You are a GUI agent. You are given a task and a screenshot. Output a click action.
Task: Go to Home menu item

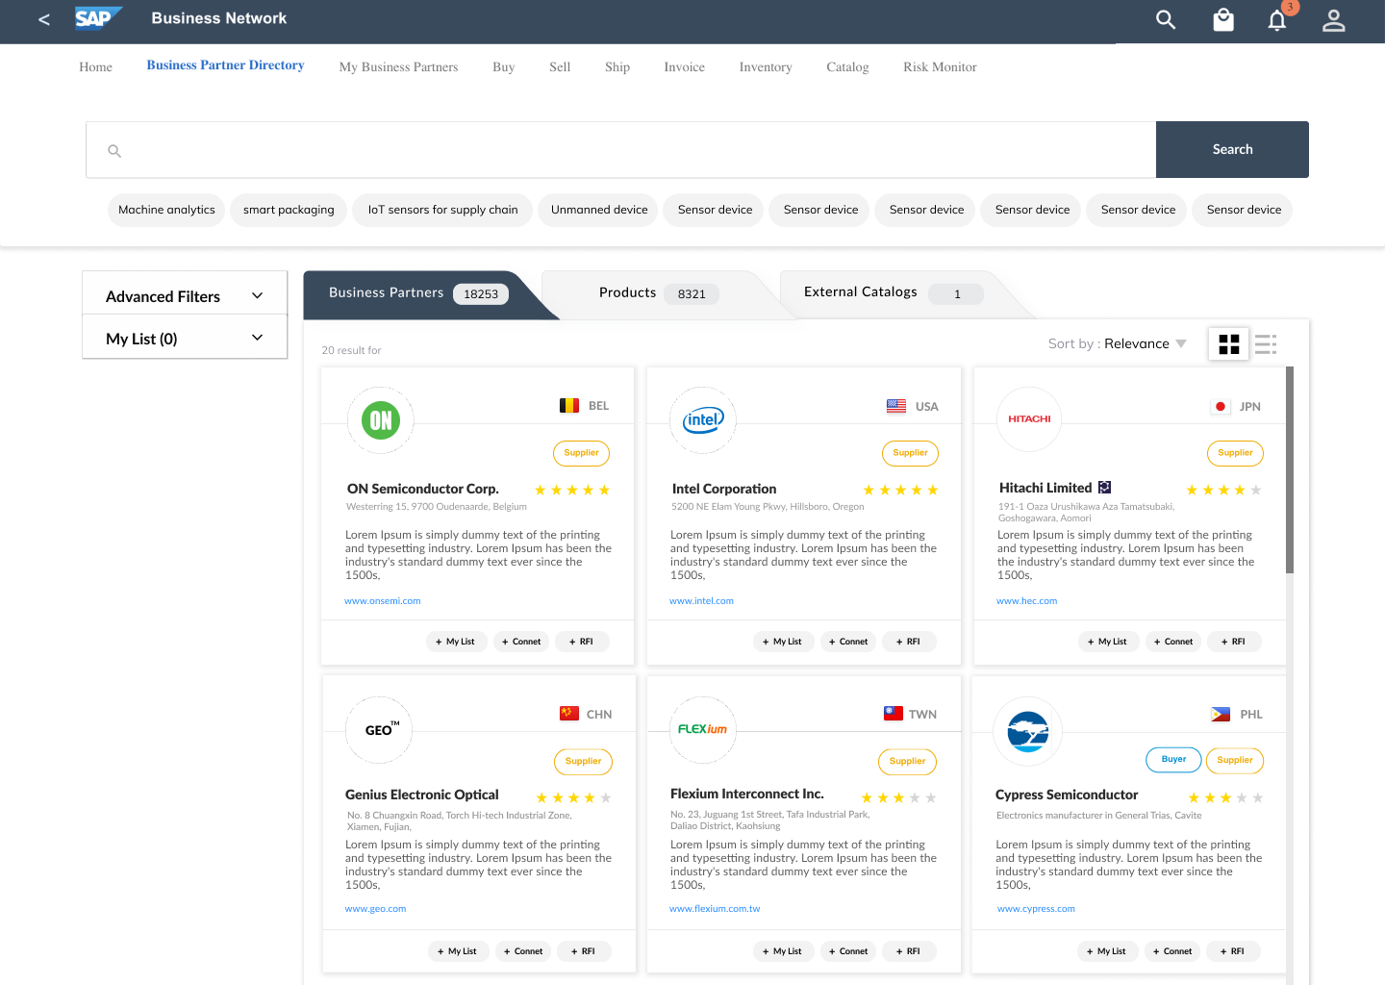tap(96, 67)
